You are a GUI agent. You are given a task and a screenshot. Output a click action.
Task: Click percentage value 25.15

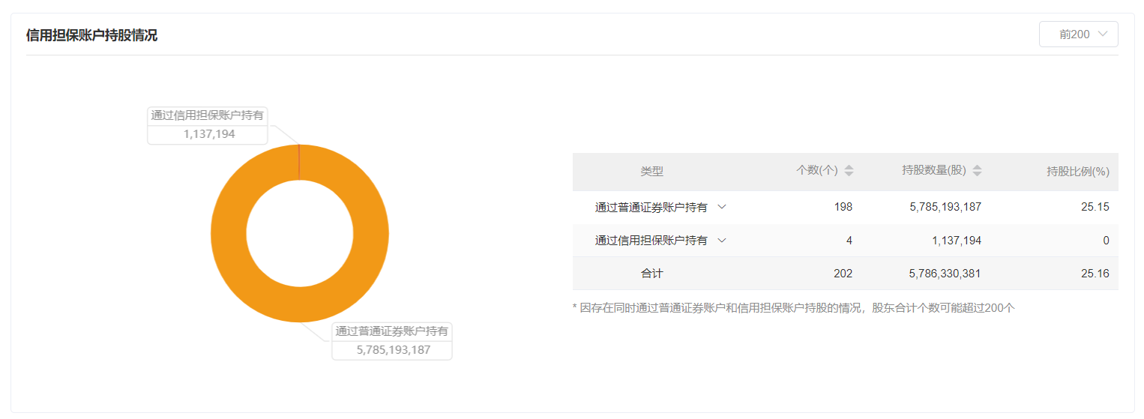(x=1095, y=207)
